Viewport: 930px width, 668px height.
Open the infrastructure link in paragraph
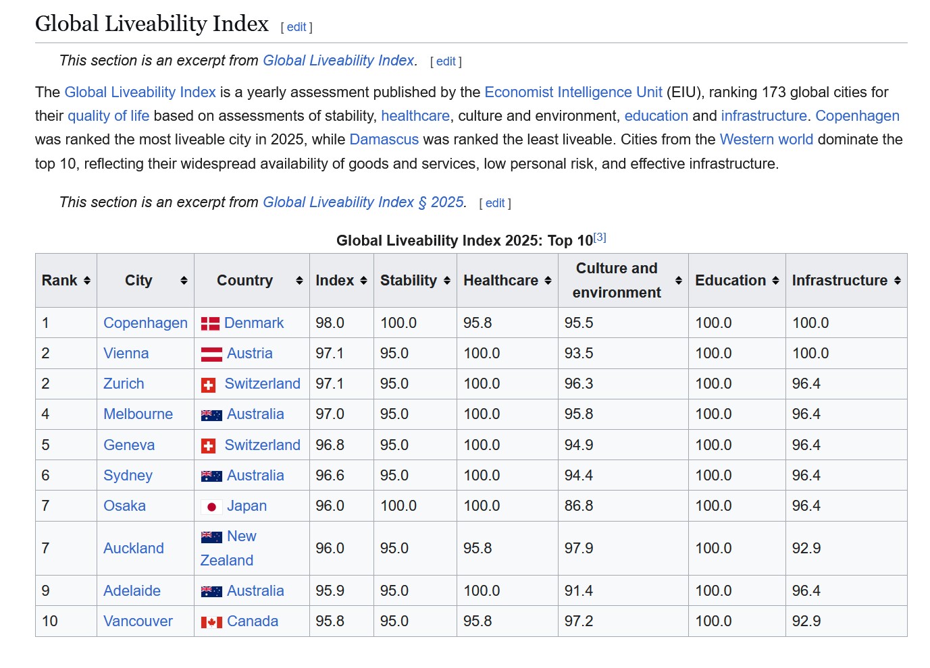(x=764, y=116)
